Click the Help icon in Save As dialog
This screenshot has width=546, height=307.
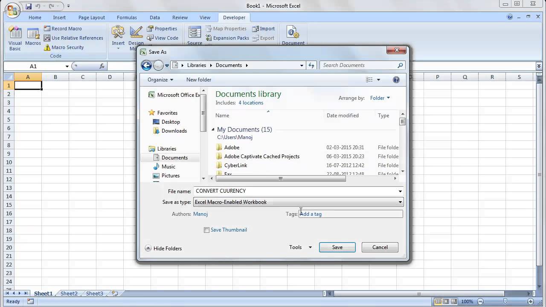pos(396,80)
